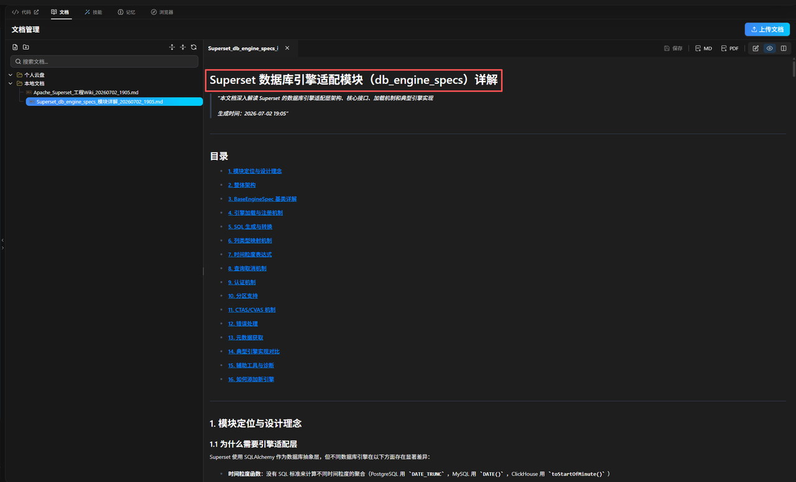Jump to 4. 引擎加载与注册机制

256,213
